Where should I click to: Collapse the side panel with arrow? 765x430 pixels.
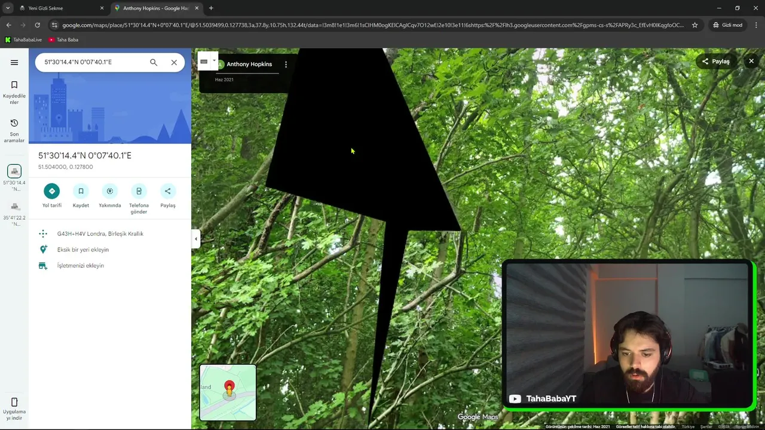(x=195, y=239)
